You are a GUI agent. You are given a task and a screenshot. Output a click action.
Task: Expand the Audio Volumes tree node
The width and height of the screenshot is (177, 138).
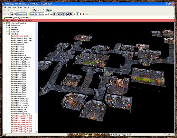tap(7, 25)
